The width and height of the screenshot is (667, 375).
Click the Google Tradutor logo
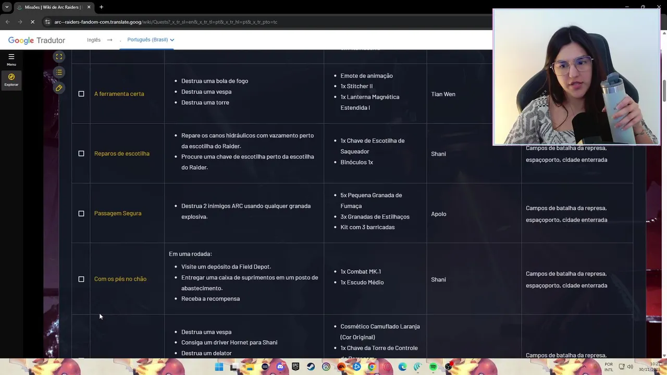click(x=36, y=40)
